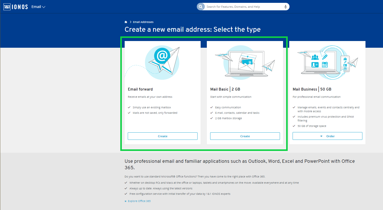Click Create under Email forward

[163, 136]
